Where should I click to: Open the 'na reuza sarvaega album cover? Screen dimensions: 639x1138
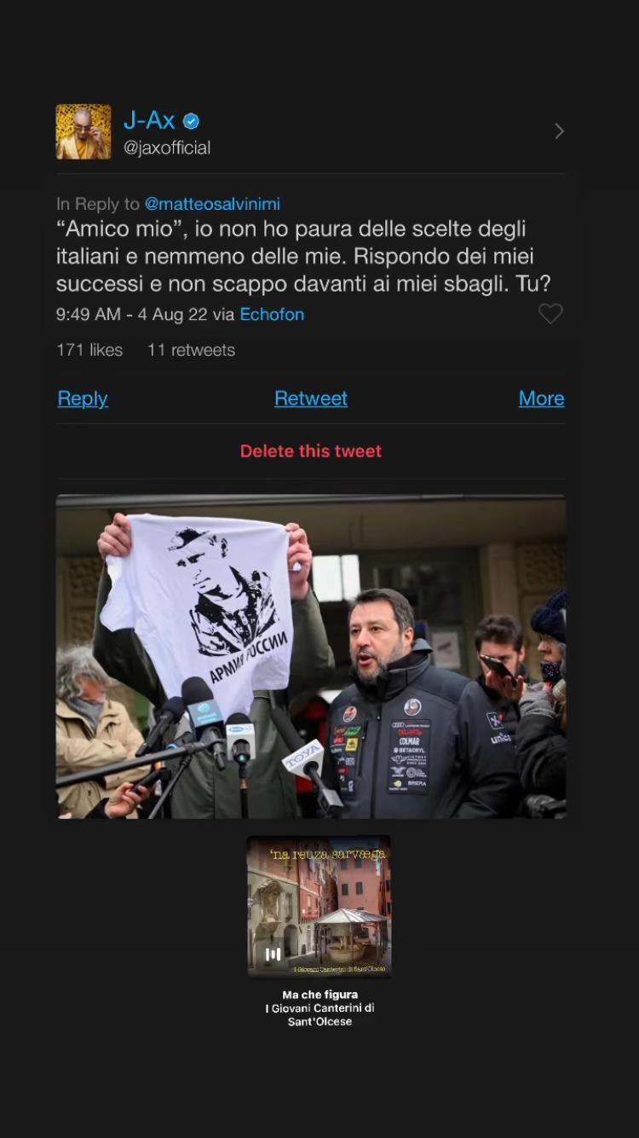319,906
